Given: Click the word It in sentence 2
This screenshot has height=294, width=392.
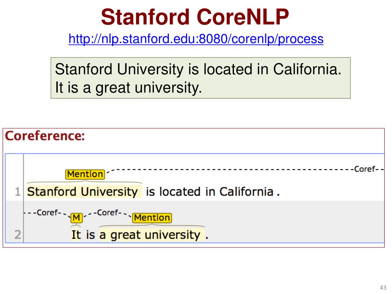Looking at the screenshot, I should tap(76, 235).
